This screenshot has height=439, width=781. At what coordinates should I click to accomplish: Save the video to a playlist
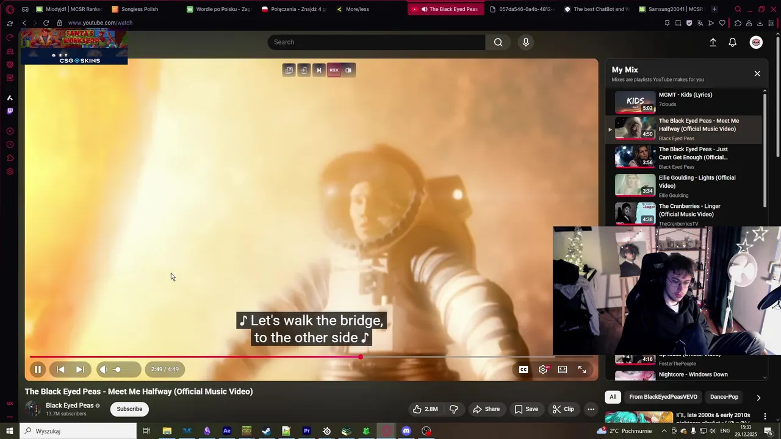[526, 409]
